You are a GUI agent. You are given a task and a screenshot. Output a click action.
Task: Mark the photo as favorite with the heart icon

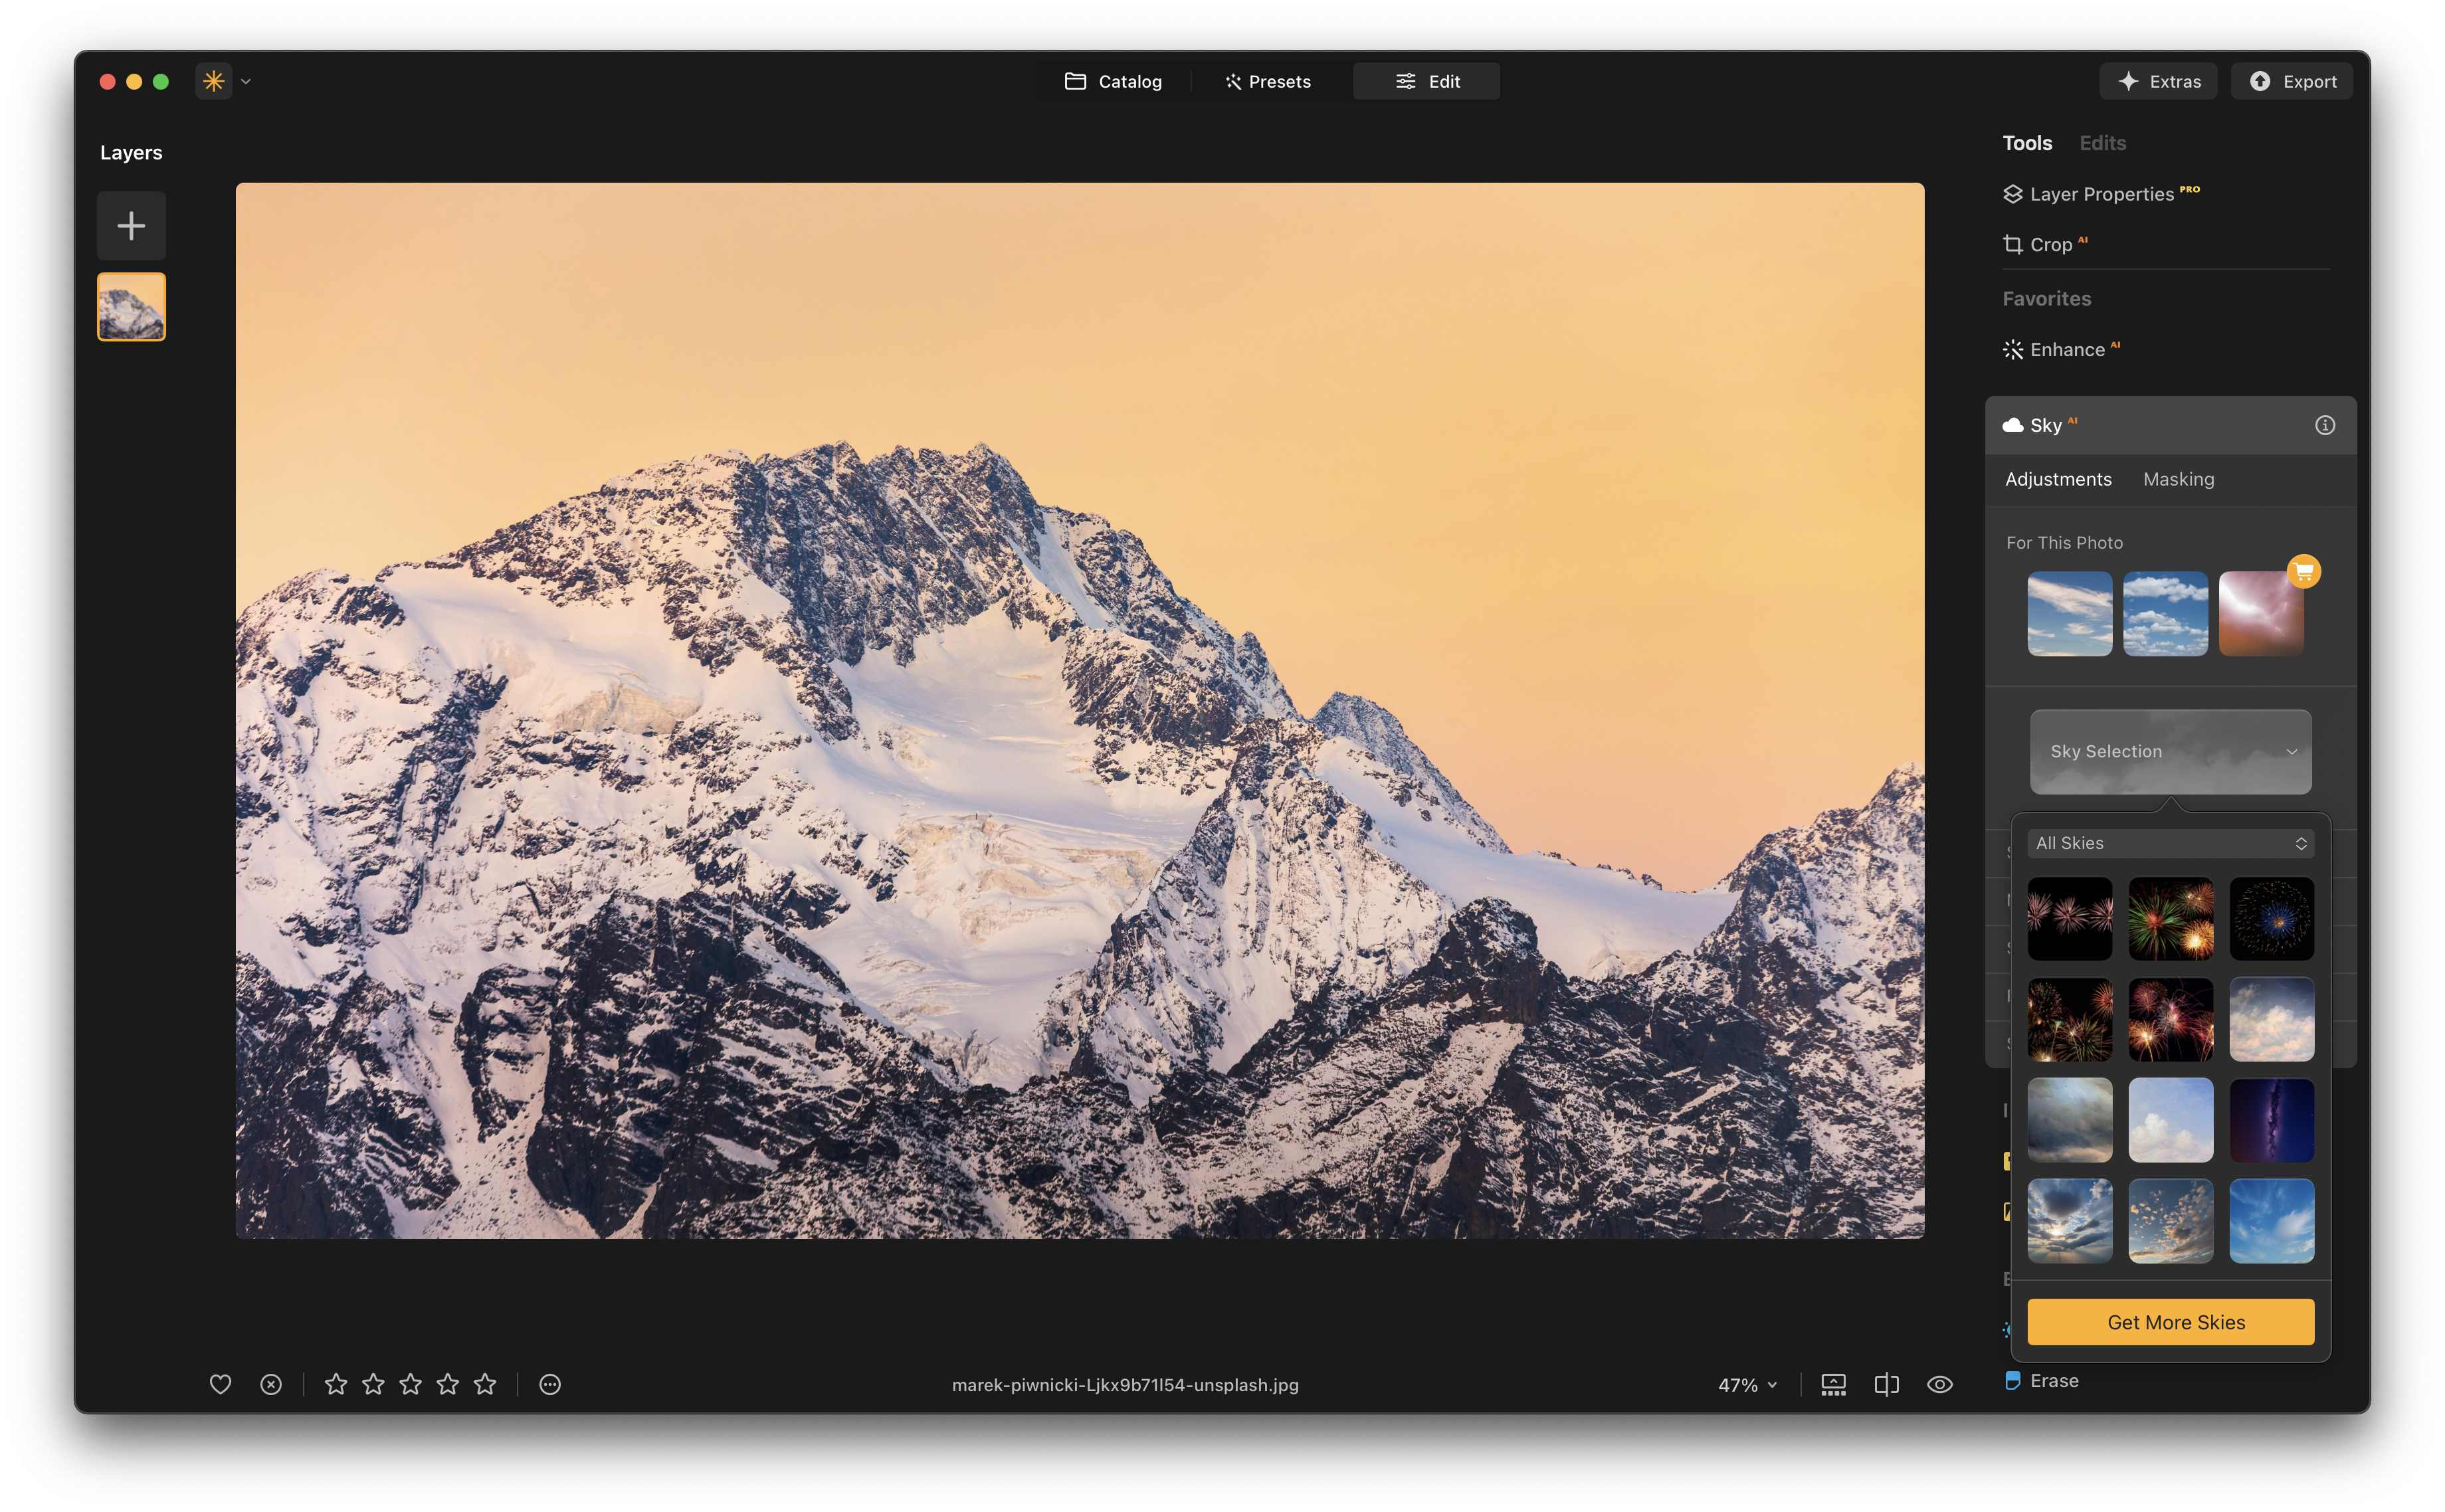click(x=220, y=1384)
